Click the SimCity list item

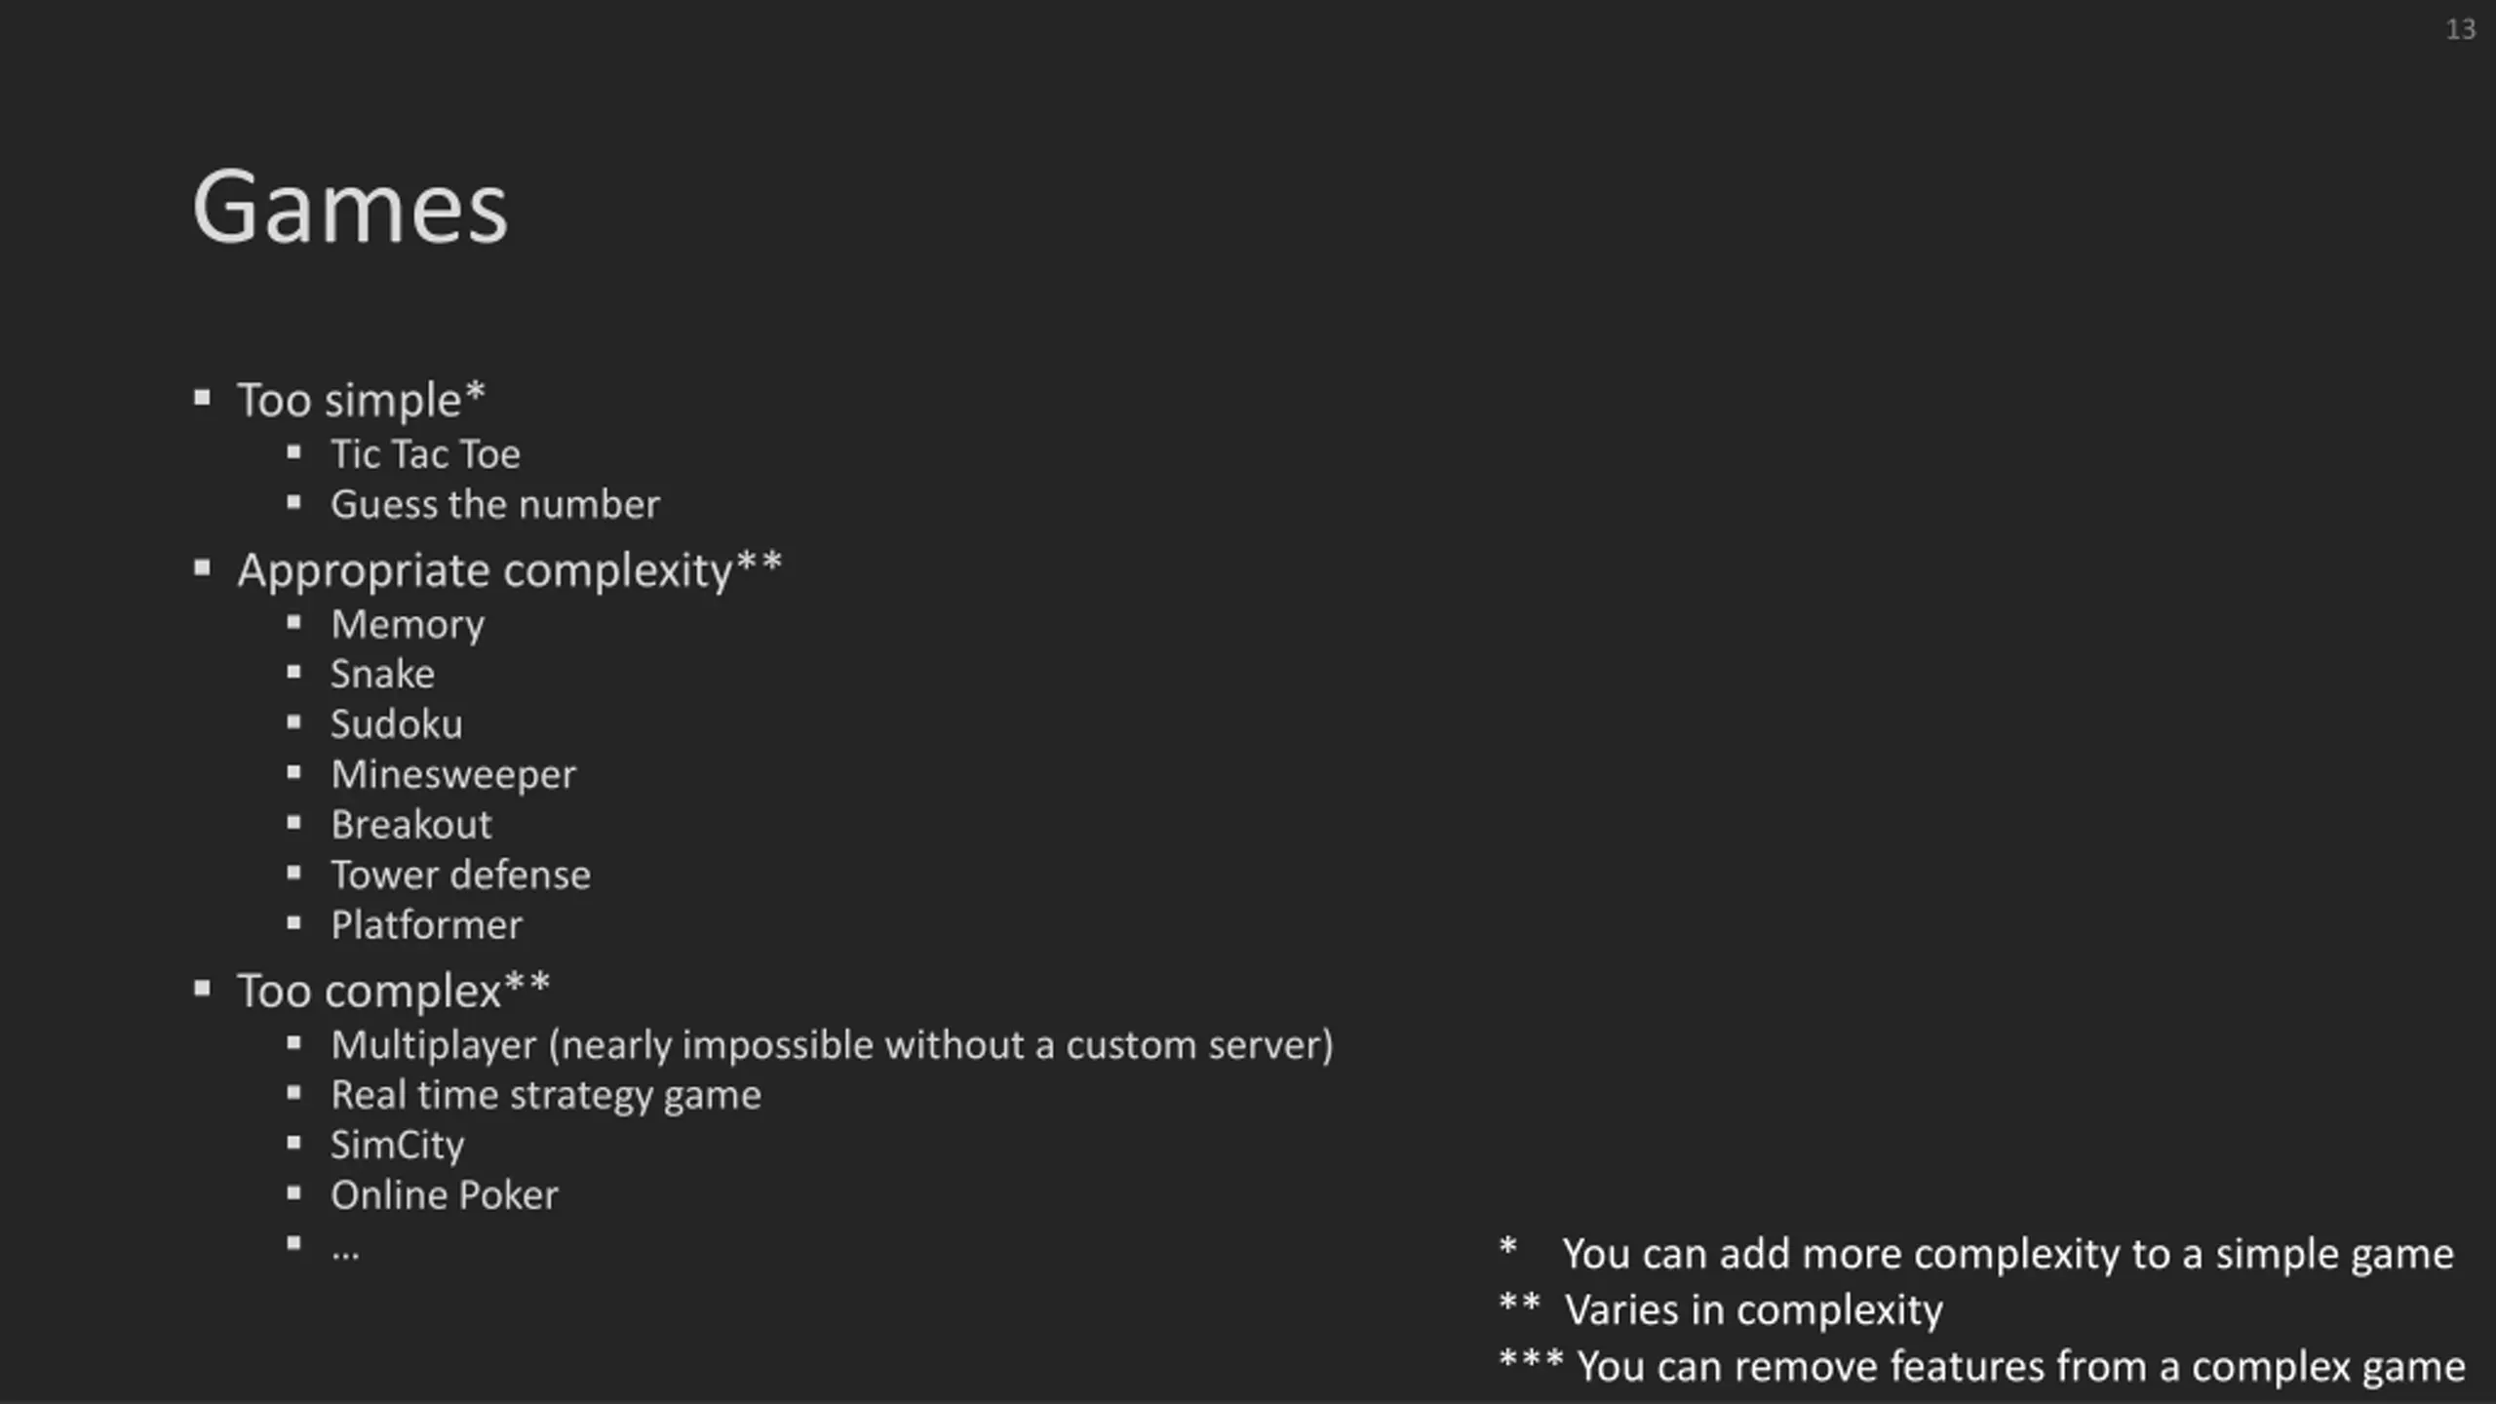[x=397, y=1146]
